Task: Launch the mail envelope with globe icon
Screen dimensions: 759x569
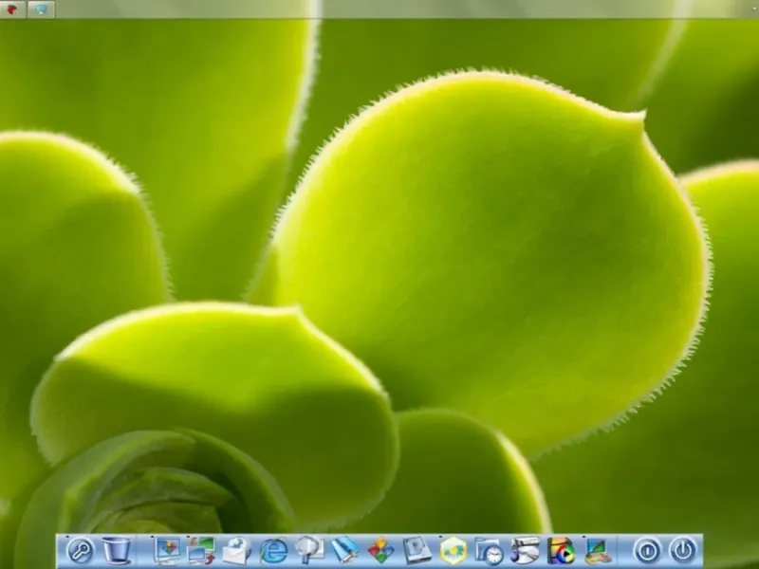Action: tap(236, 551)
